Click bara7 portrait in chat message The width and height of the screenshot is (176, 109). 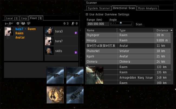(x=9, y=31)
